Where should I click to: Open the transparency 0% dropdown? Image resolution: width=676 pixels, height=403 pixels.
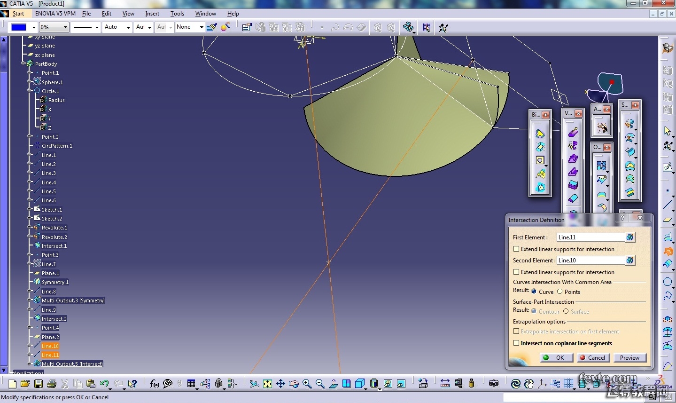click(65, 27)
